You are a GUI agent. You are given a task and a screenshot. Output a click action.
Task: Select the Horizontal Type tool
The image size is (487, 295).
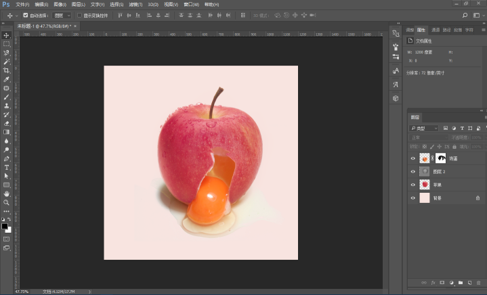pyautogui.click(x=6, y=168)
